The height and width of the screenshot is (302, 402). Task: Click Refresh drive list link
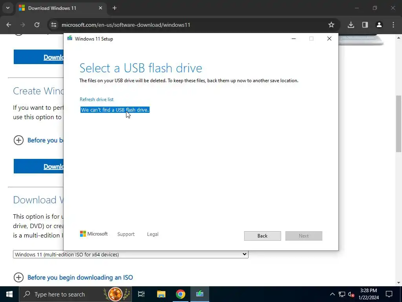tap(97, 99)
